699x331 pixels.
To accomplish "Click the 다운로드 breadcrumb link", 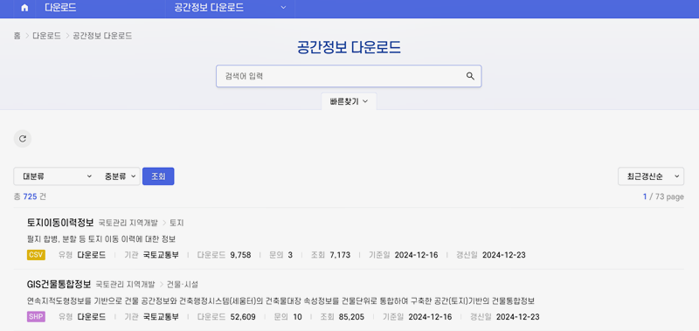I will coord(47,36).
